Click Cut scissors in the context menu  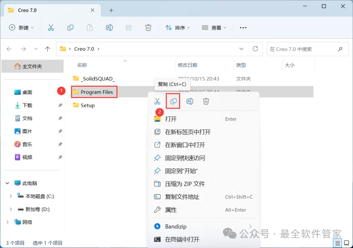[157, 101]
